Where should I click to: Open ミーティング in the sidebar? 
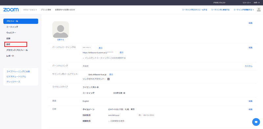tap(12, 27)
